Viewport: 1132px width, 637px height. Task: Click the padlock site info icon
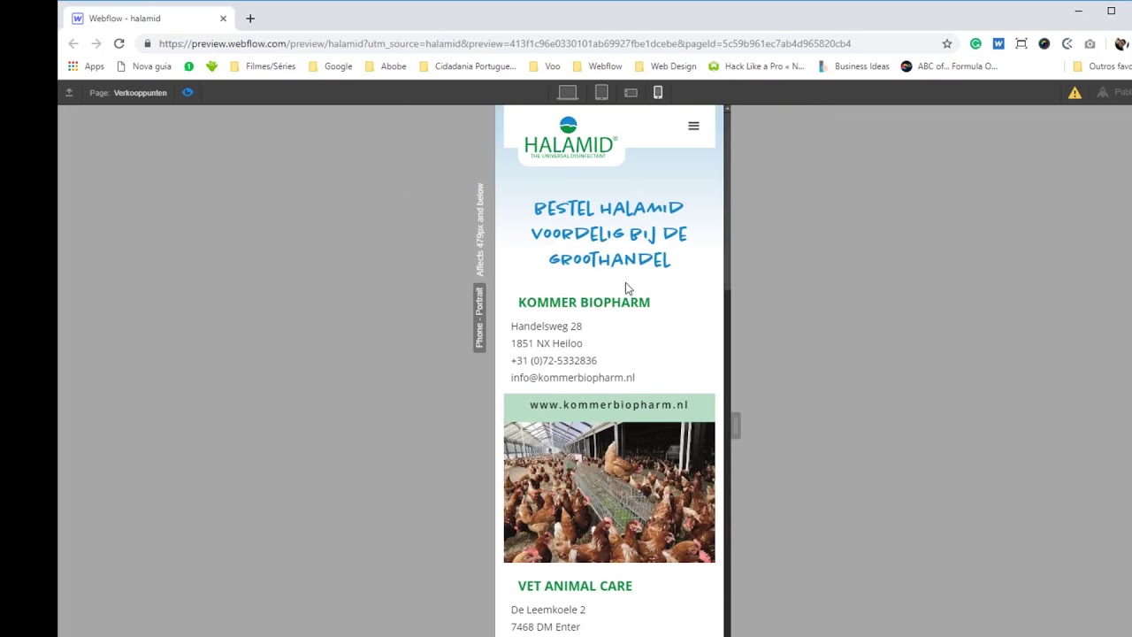pyautogui.click(x=147, y=43)
